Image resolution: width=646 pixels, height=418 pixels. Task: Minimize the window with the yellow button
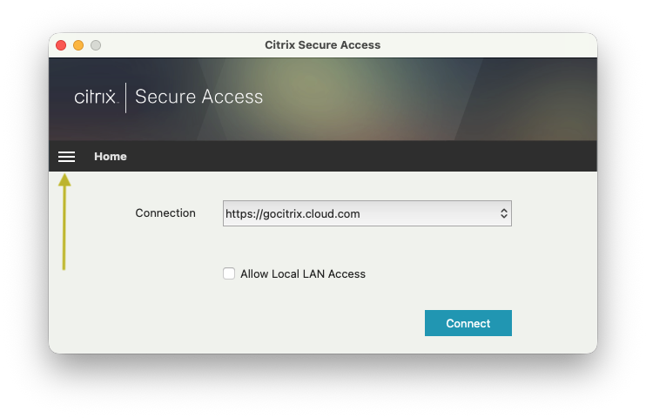pos(78,45)
